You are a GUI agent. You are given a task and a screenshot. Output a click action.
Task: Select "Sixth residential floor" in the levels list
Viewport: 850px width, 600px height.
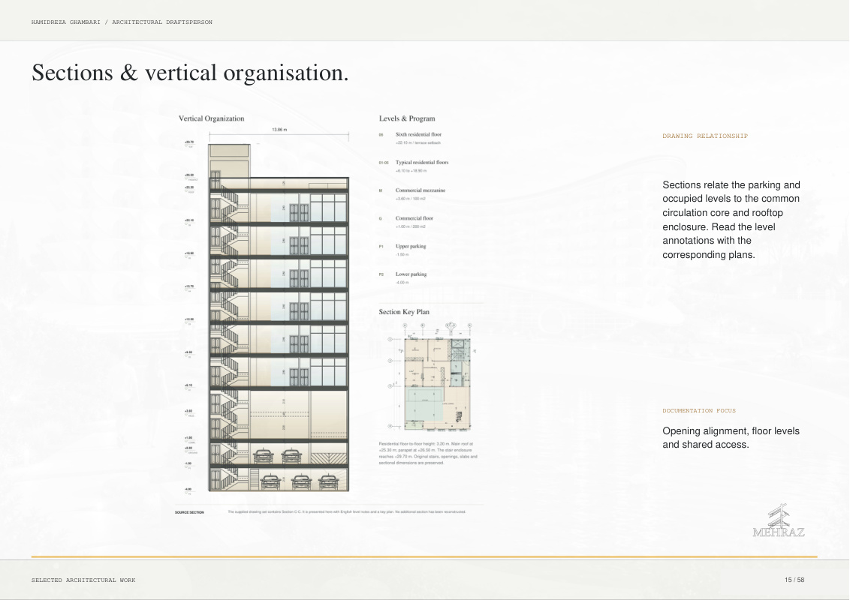[418, 134]
